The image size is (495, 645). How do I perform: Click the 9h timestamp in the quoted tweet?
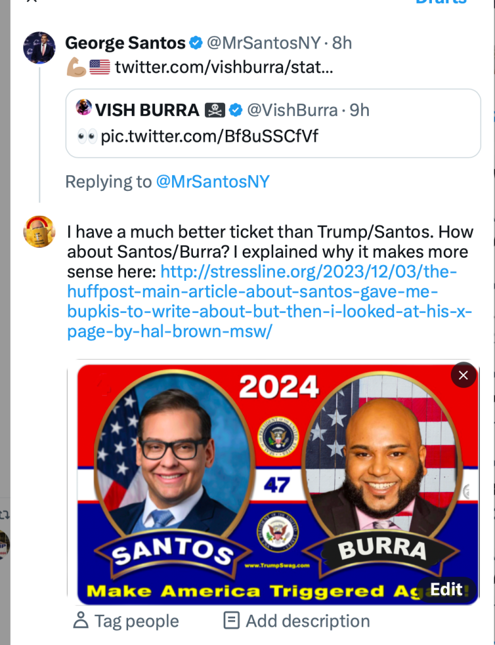point(359,110)
